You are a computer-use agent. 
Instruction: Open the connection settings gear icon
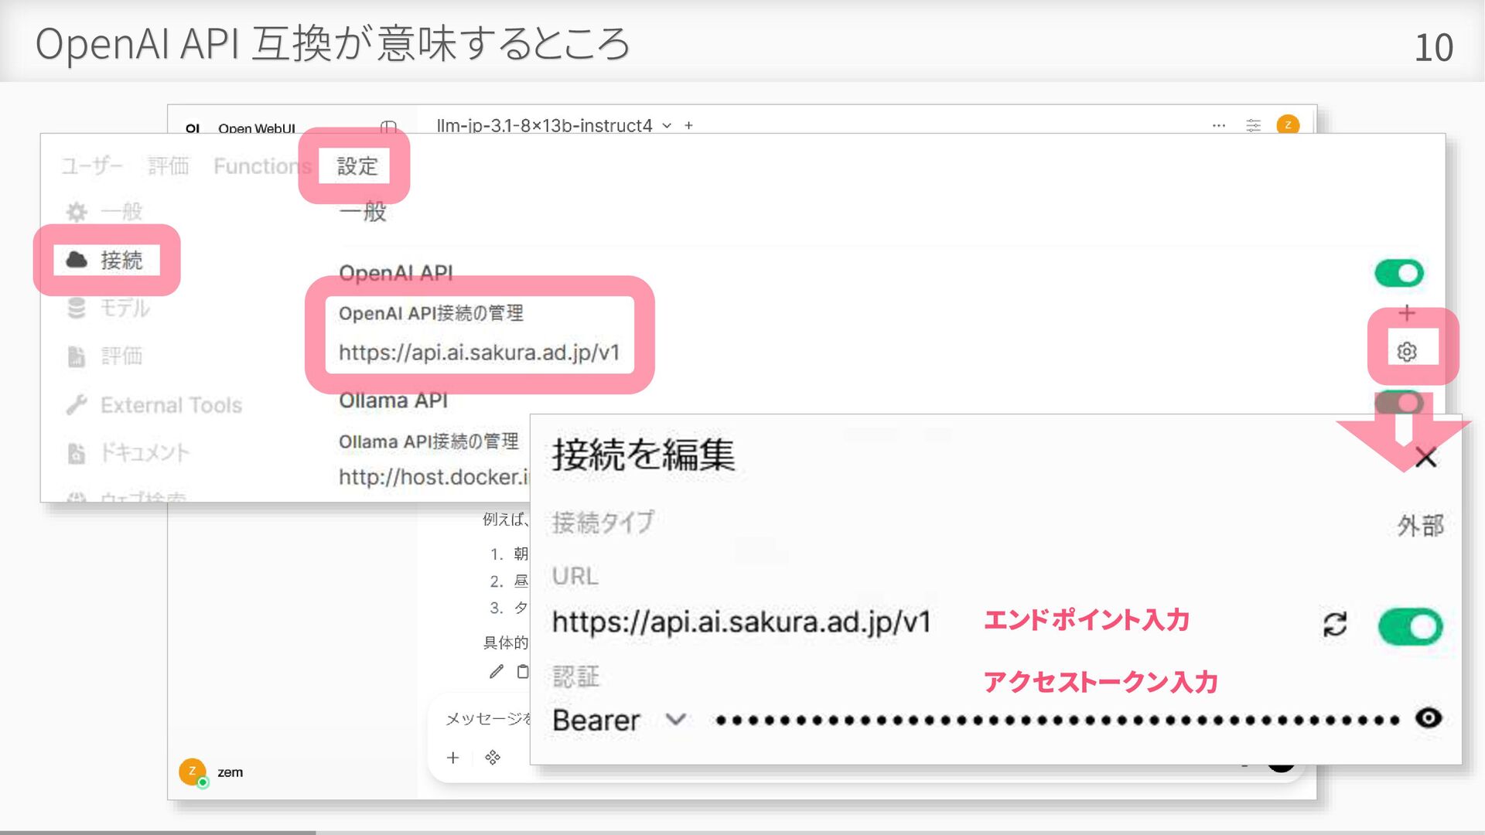pos(1406,352)
